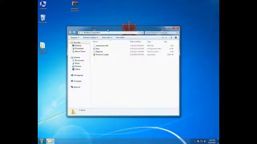Screen dimensions: 257x144
Task: Click the 'Text Document' type cell
Action: (153, 52)
